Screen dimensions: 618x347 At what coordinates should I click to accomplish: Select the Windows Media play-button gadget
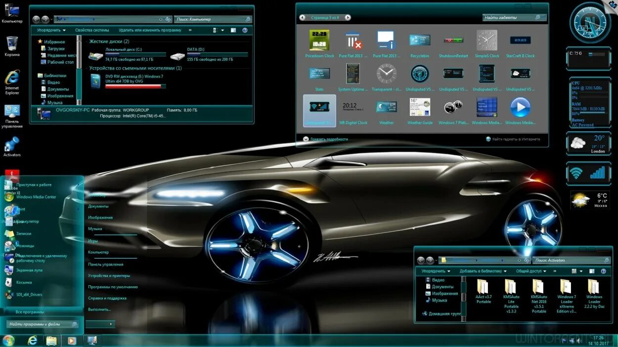(x=520, y=111)
